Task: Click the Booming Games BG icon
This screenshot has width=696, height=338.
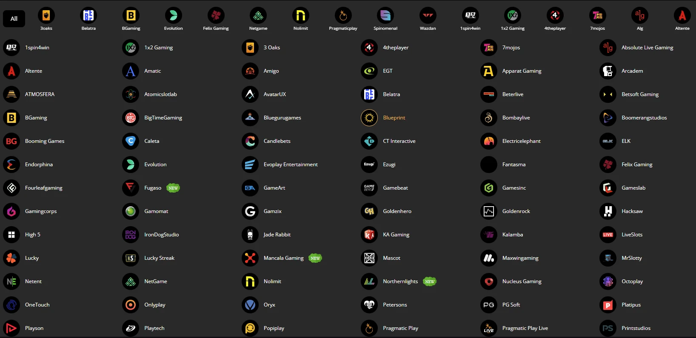Action: [11, 141]
